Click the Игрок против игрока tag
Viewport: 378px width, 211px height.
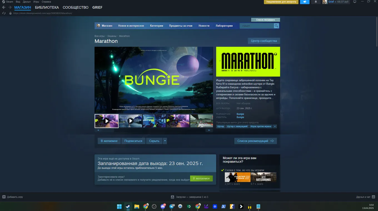(261, 126)
